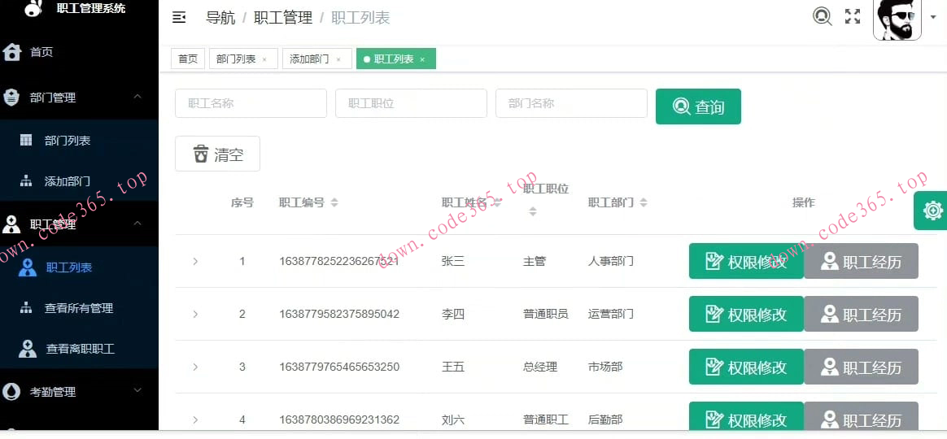This screenshot has width=947, height=439.
Task: Click the person icon next to 职工管理
Action: [11, 224]
